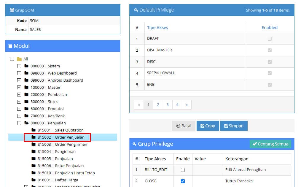The width and height of the screenshot is (301, 187).
Task: Click the Simpan save button
Action: point(234,126)
